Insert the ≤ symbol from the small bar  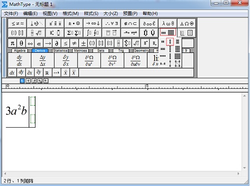tap(65, 43)
